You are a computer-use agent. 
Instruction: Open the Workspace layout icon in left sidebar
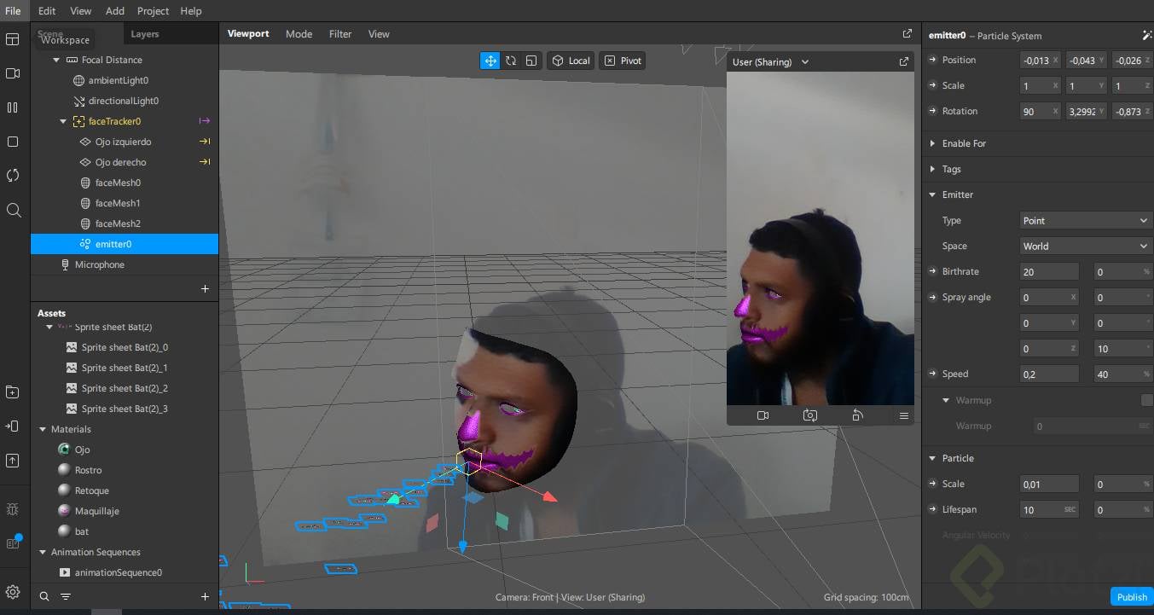pos(13,39)
